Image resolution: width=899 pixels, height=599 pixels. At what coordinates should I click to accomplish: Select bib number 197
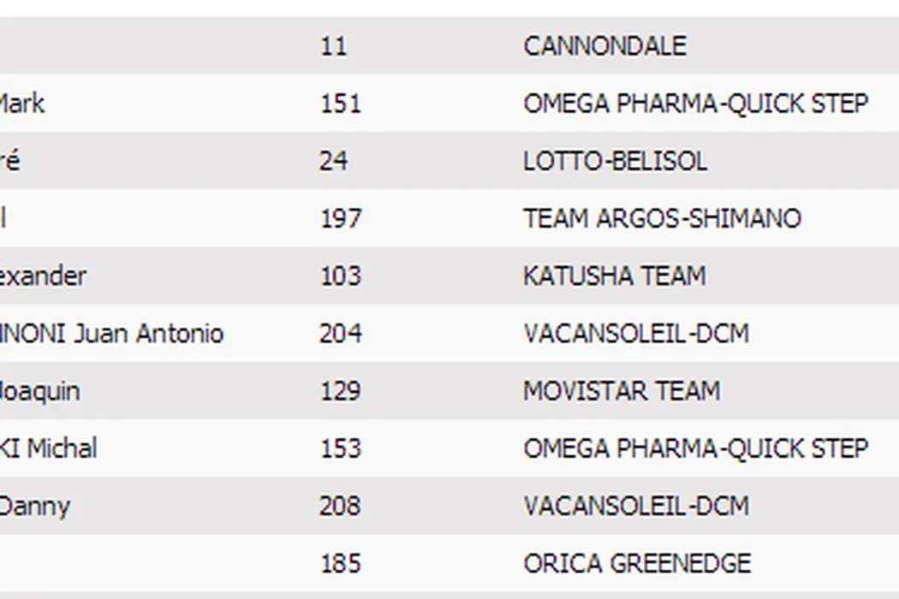(x=340, y=218)
